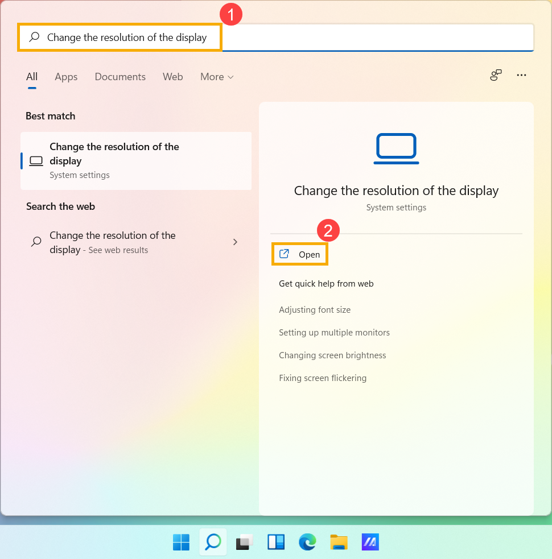The height and width of the screenshot is (559, 552).
Task: Expand the More search filter menu
Action: coord(216,77)
